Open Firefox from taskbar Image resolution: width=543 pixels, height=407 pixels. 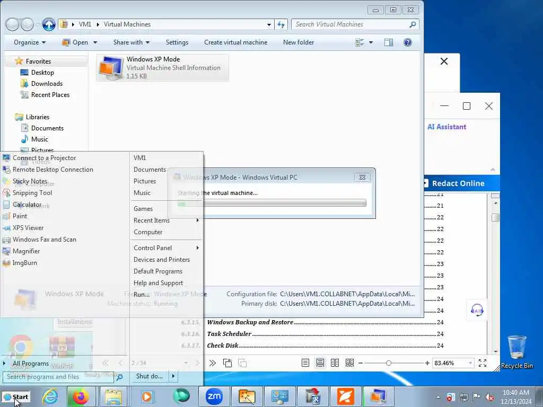click(x=81, y=396)
